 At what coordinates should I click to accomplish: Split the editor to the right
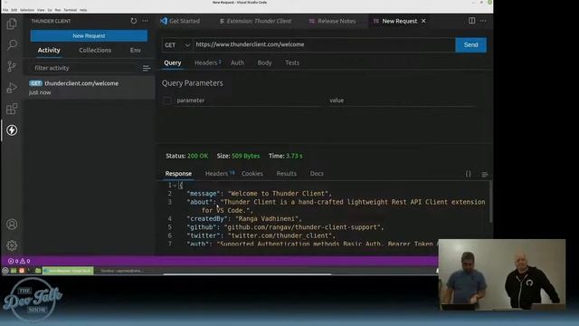pyautogui.click(x=471, y=21)
